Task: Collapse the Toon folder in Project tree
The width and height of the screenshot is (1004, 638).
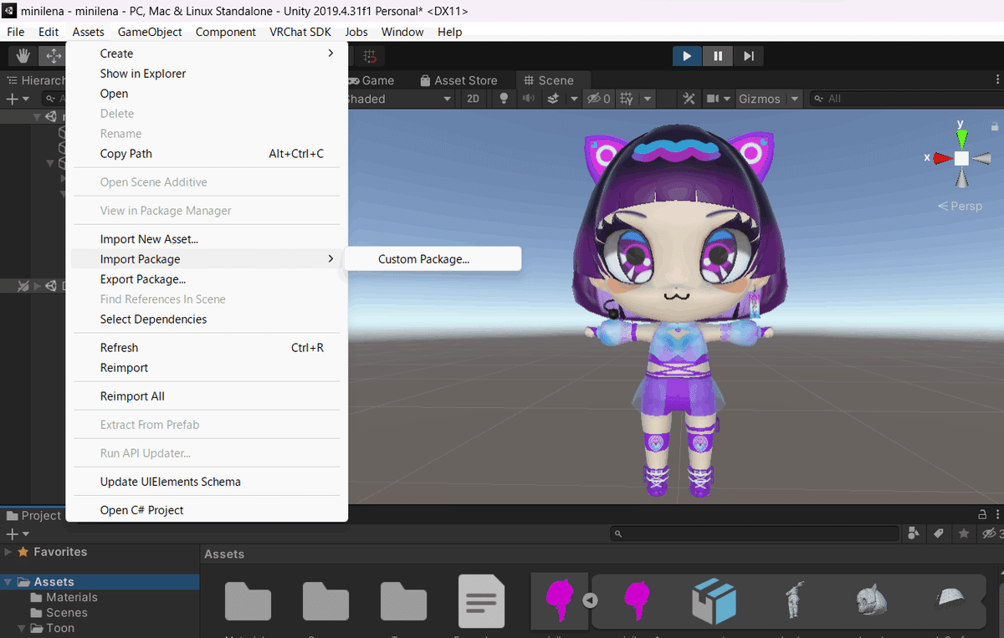Action: click(x=23, y=628)
